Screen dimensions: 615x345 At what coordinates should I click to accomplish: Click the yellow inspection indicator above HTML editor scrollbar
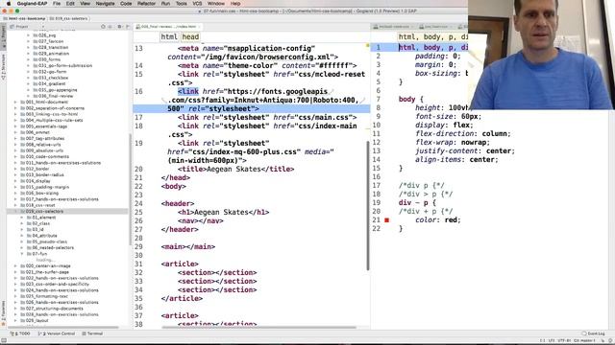[367, 46]
